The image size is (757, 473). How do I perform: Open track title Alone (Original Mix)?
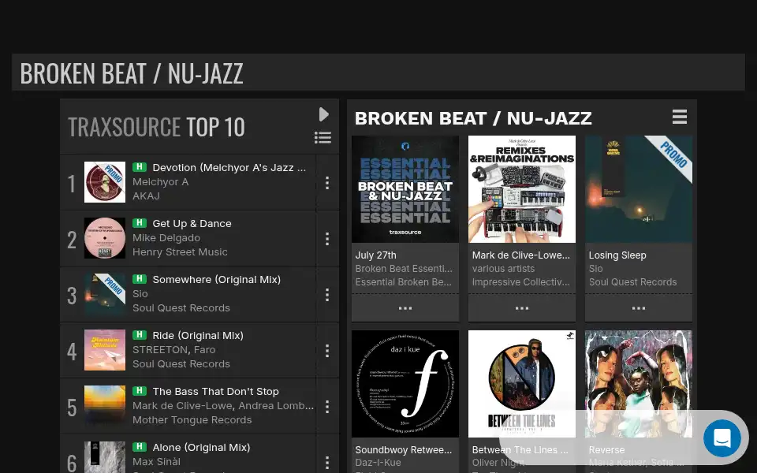coord(201,448)
